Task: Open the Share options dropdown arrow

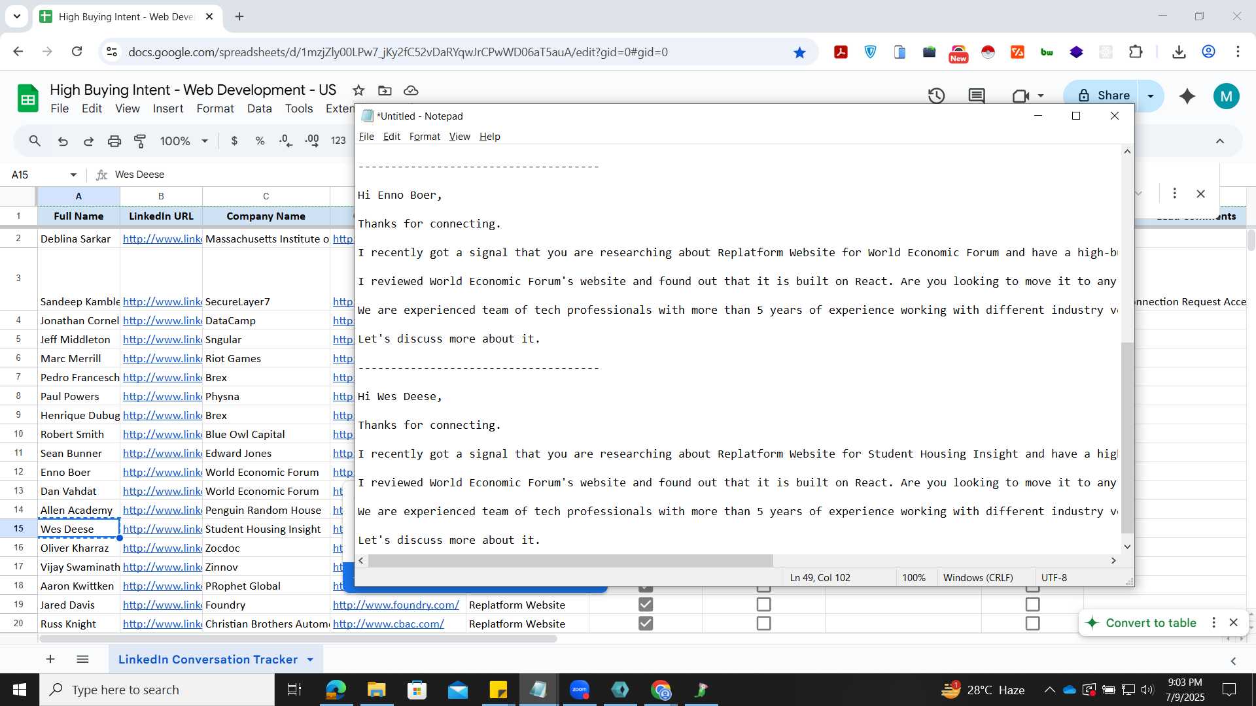Action: 1151,96
